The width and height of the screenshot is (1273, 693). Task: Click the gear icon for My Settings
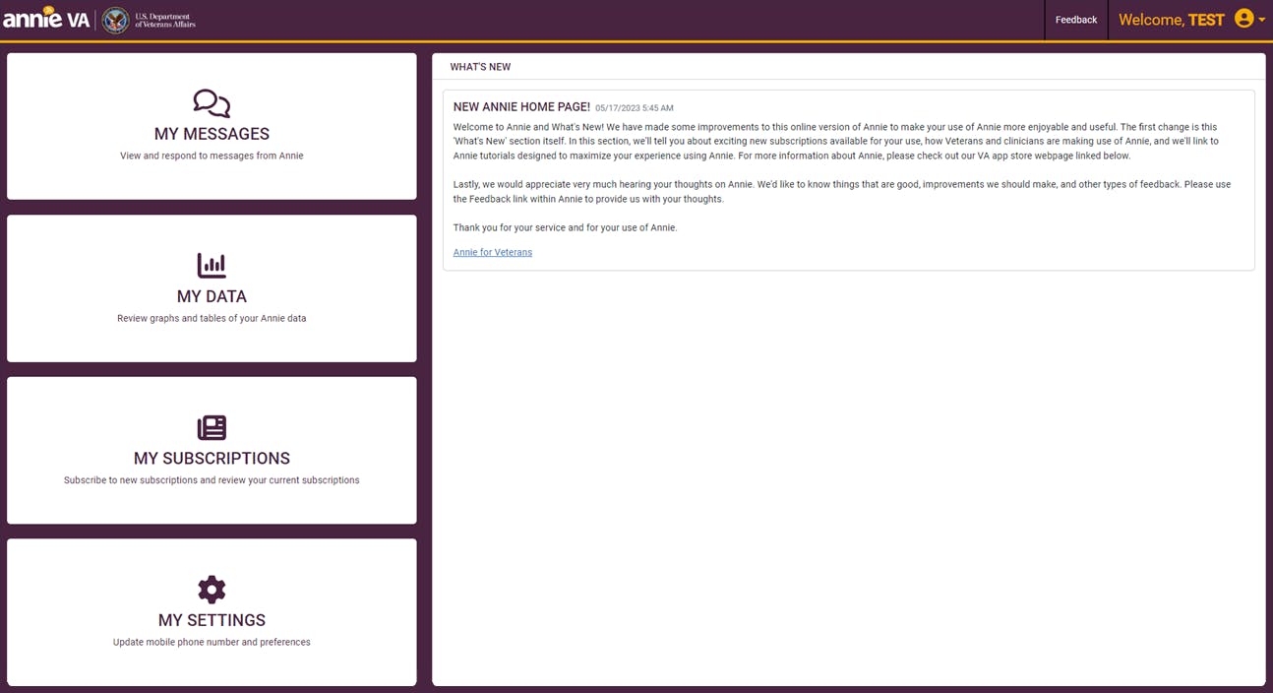pos(212,590)
